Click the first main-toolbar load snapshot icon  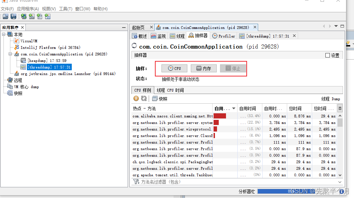point(6,17)
